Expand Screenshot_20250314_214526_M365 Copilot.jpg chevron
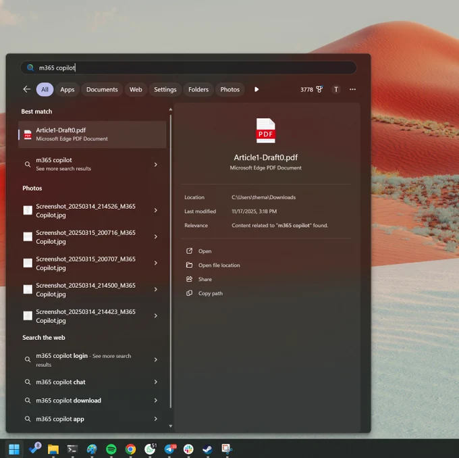The image size is (459, 458). 156,210
